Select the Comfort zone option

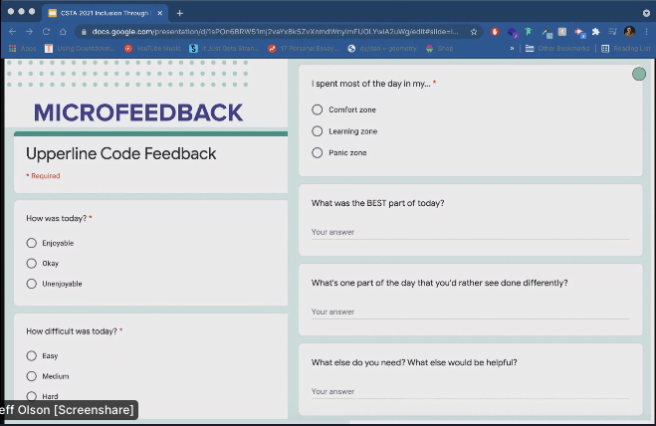[x=318, y=109]
